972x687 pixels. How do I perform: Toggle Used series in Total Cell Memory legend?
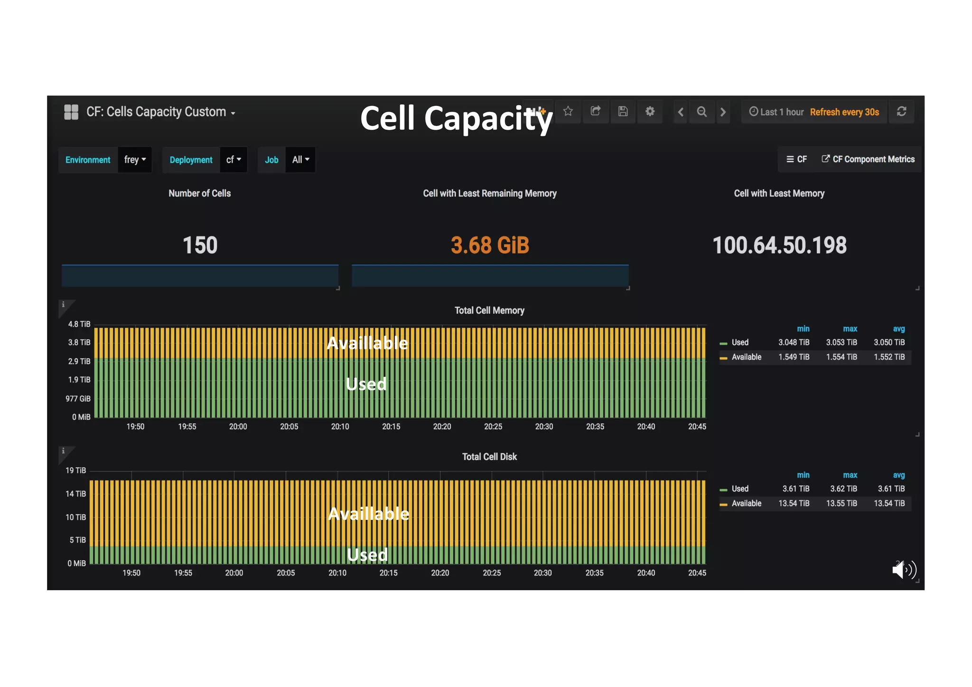739,342
